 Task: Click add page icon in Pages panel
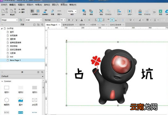[x=34, y=25]
